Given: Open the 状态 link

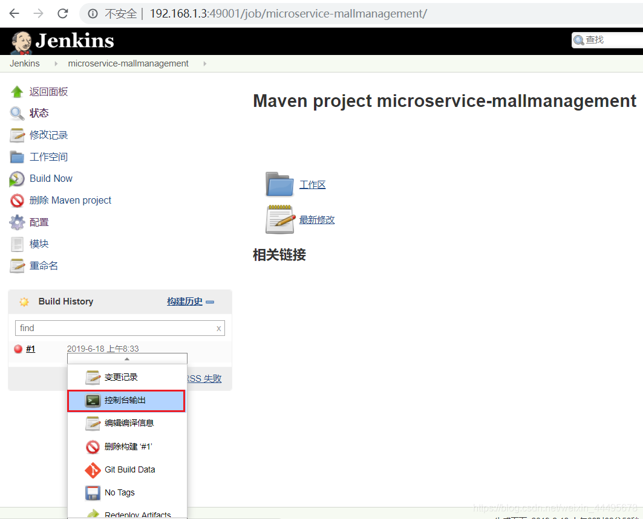Looking at the screenshot, I should coord(39,113).
